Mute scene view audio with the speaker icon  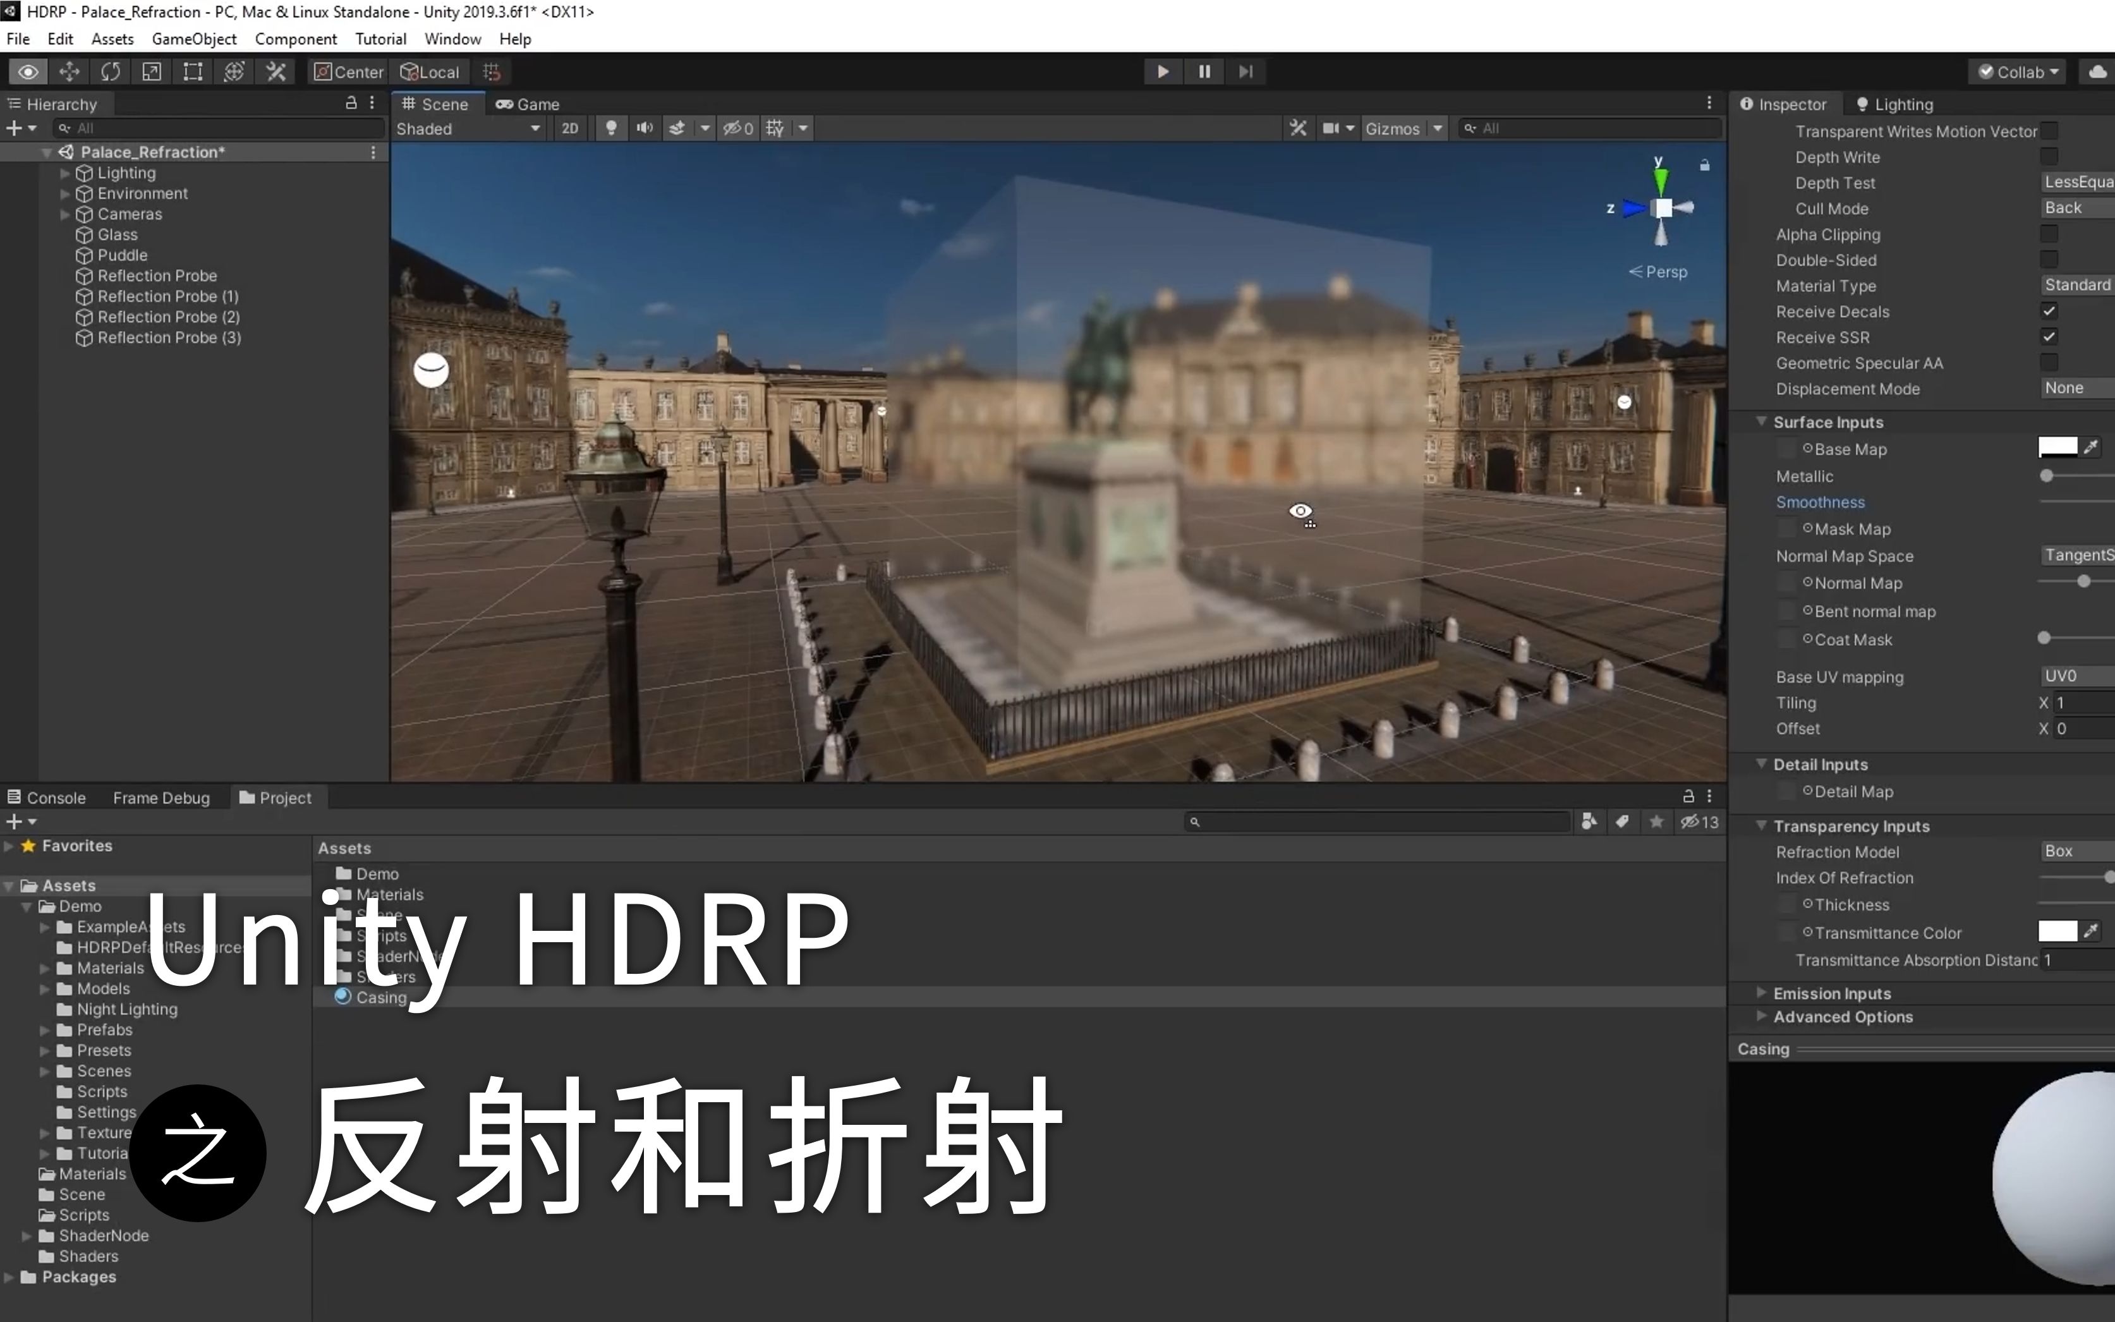(x=645, y=128)
